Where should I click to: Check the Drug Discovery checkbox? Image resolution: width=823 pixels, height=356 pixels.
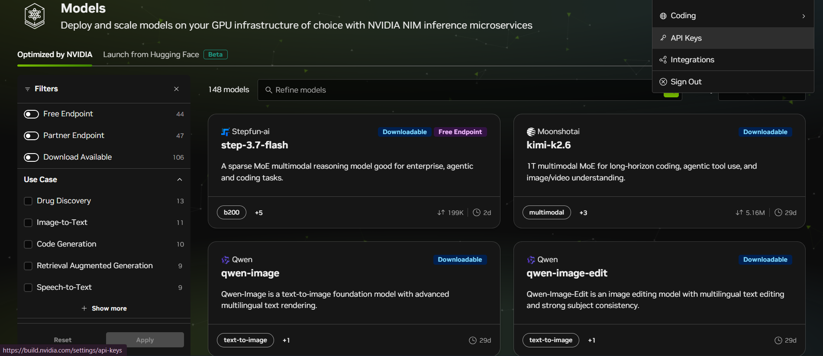[28, 201]
